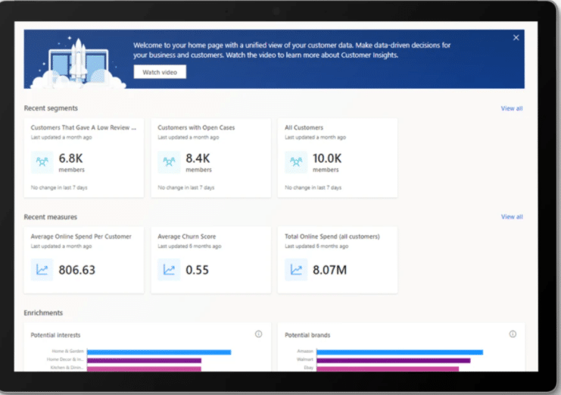This screenshot has height=395, width=561.
Task: Select the 8.4K members value
Action: pos(198,158)
